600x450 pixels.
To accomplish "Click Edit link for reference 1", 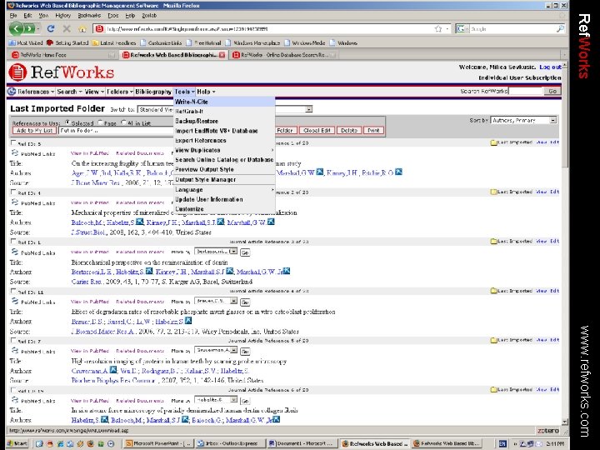I will click(554, 142).
